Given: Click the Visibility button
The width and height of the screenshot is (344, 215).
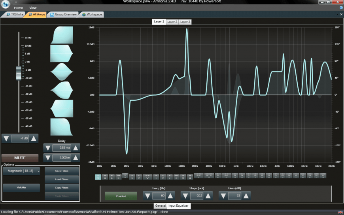Looking at the screenshot, I should point(21,188).
